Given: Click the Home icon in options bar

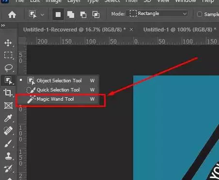Looking at the screenshot, I should click(12, 15).
